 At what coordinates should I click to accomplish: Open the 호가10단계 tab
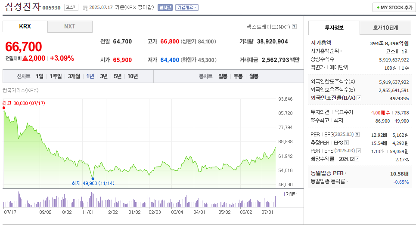385,28
